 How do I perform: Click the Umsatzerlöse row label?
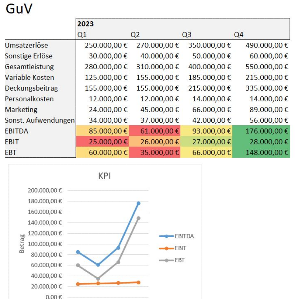pyautogui.click(x=26, y=45)
